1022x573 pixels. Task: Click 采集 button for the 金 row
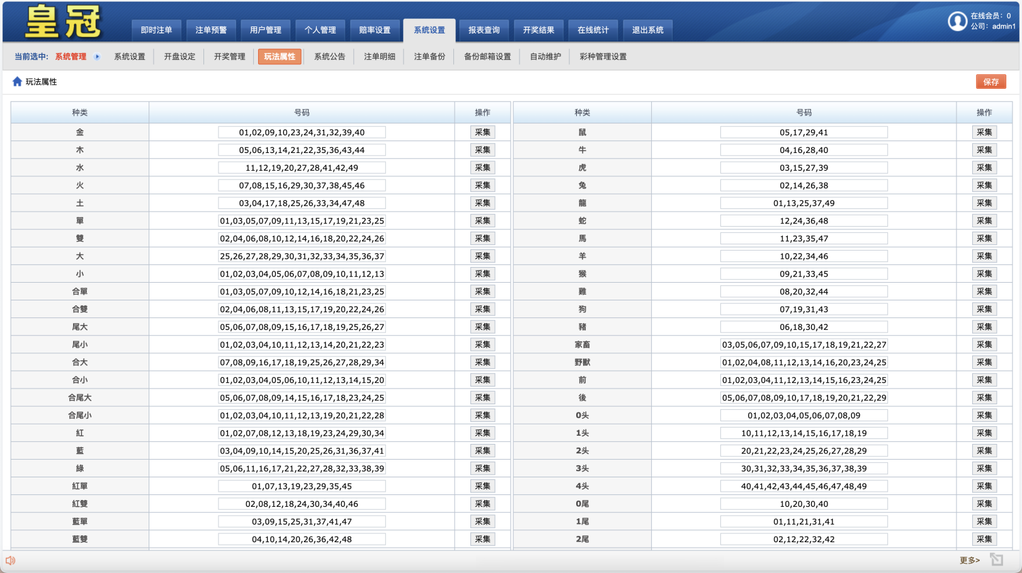[x=482, y=132]
